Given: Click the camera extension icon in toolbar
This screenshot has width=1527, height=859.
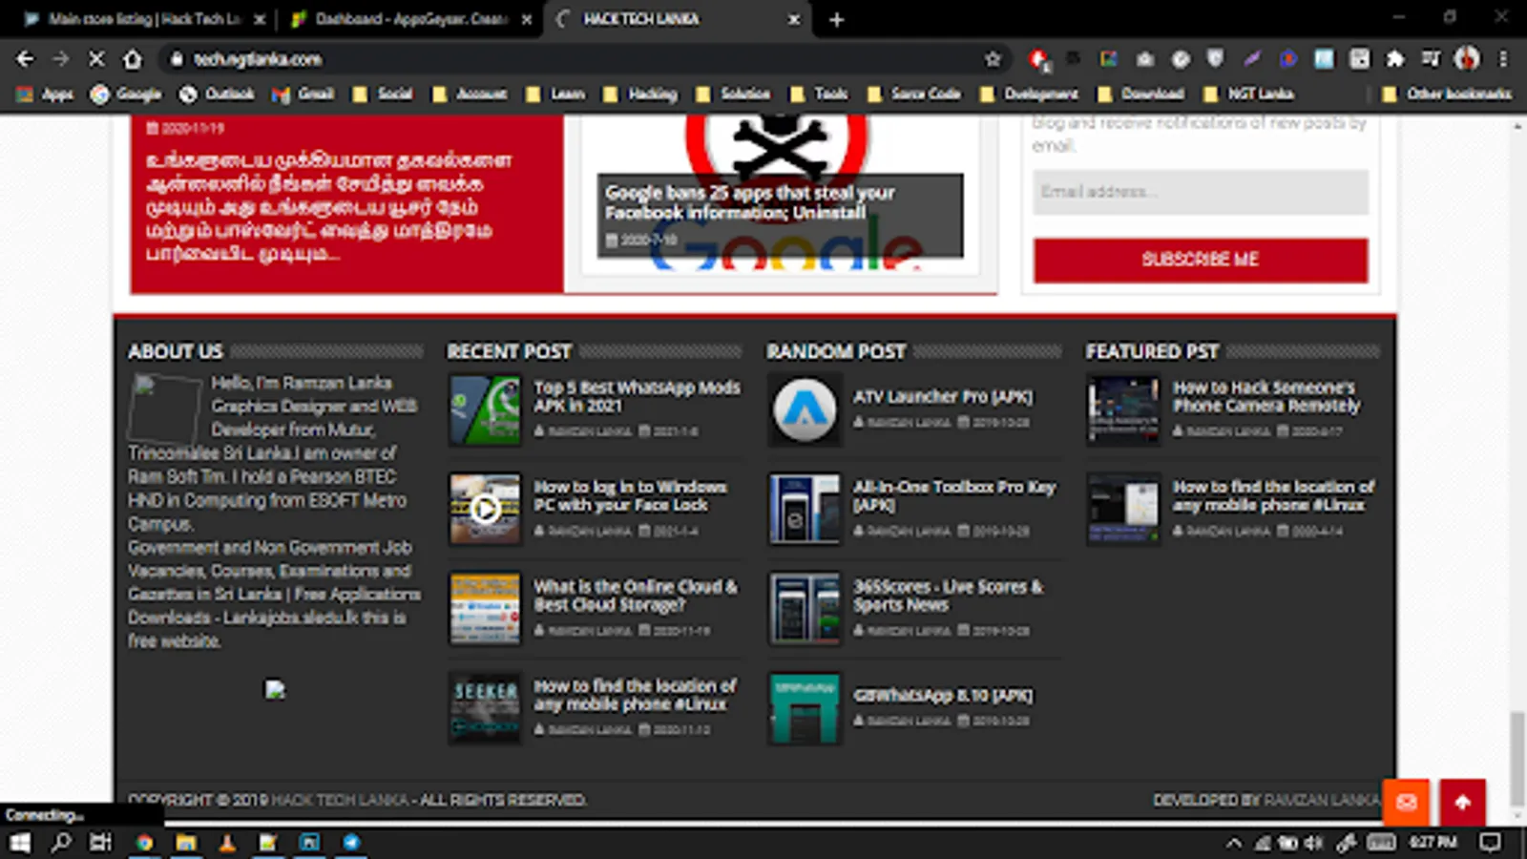Looking at the screenshot, I should (1144, 59).
